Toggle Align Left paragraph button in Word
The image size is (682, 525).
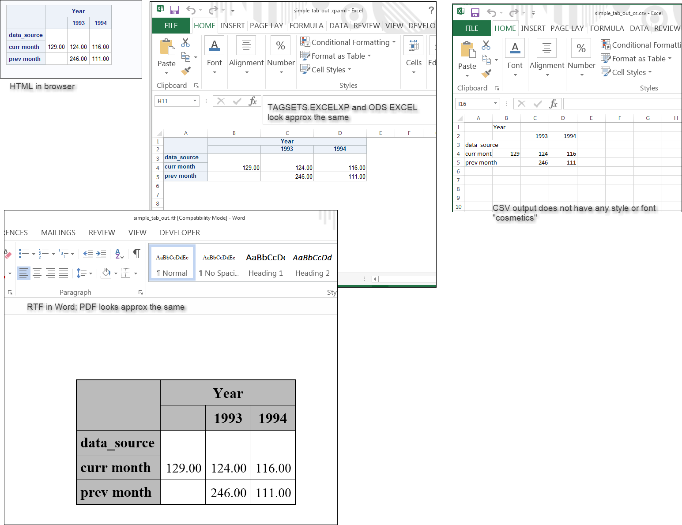pos(24,273)
